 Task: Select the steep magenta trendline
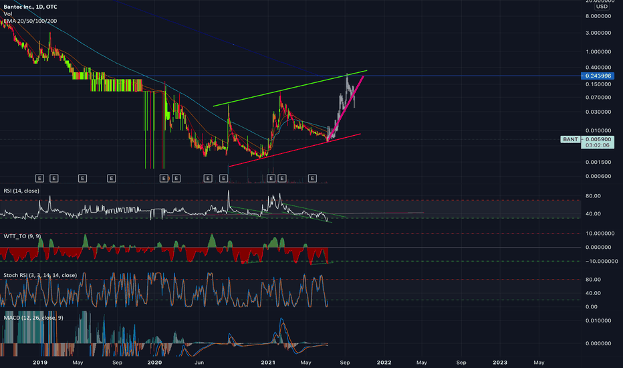point(346,108)
